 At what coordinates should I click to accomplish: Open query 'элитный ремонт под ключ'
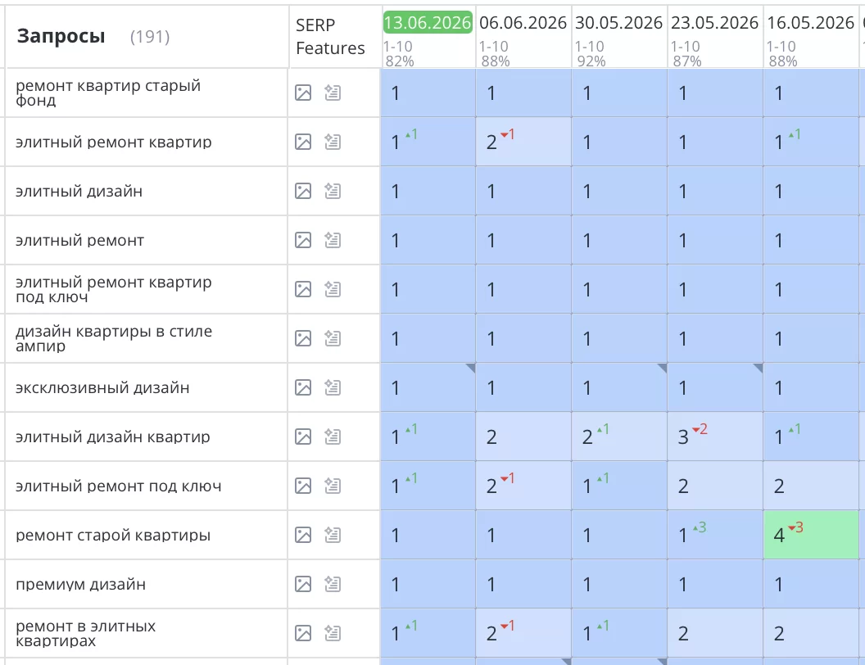pos(118,486)
